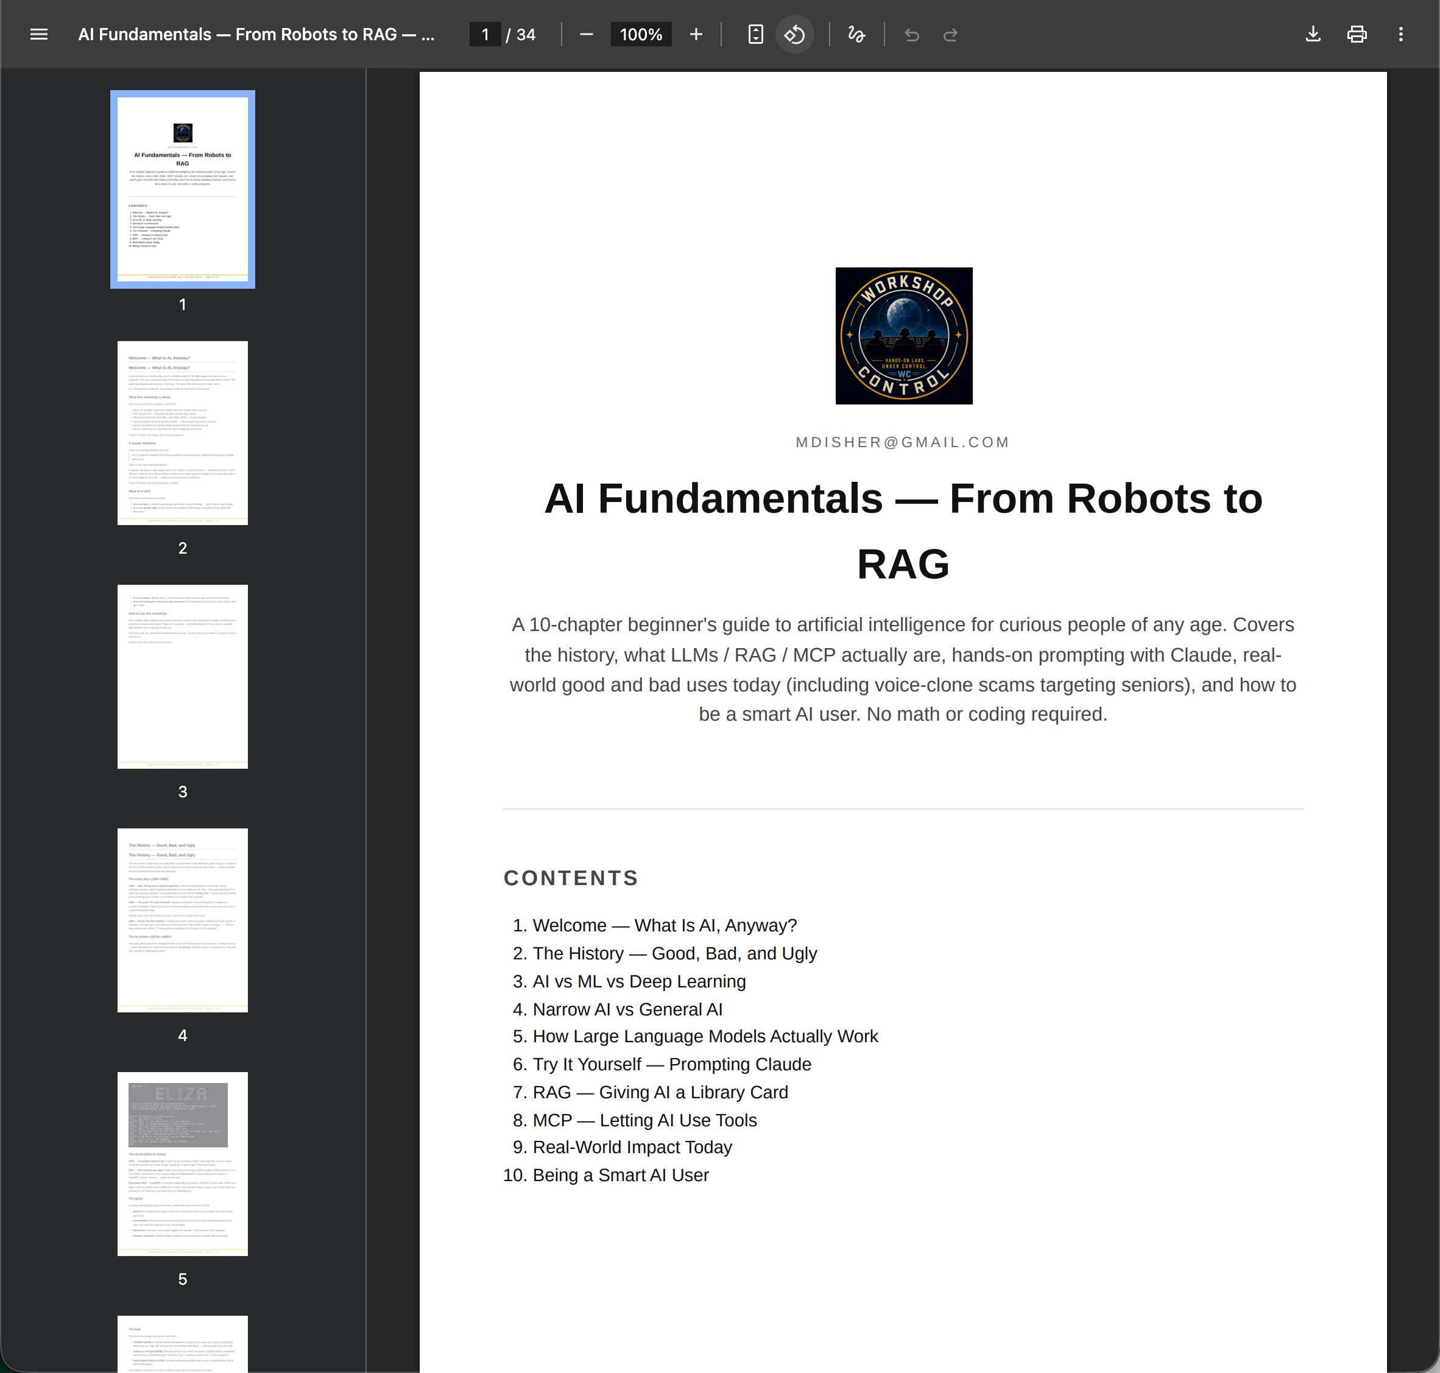
Task: Print the document
Action: coord(1357,34)
